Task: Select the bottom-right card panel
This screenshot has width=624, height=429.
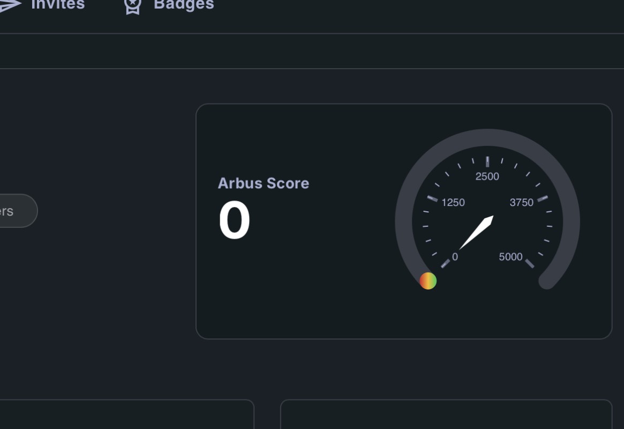Action: [x=446, y=415]
